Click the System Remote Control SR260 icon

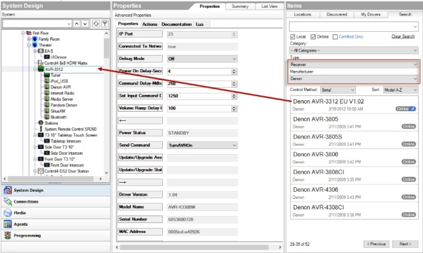(x=41, y=129)
